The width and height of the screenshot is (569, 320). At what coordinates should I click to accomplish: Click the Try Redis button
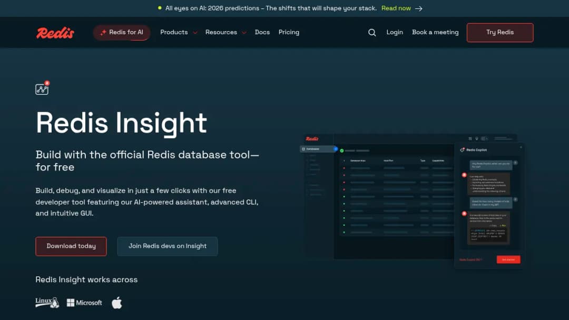pos(499,33)
